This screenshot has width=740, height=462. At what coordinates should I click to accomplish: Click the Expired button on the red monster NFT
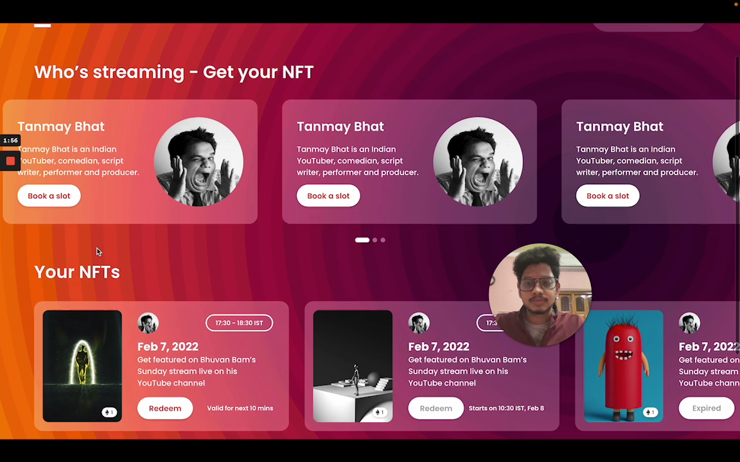click(x=707, y=408)
